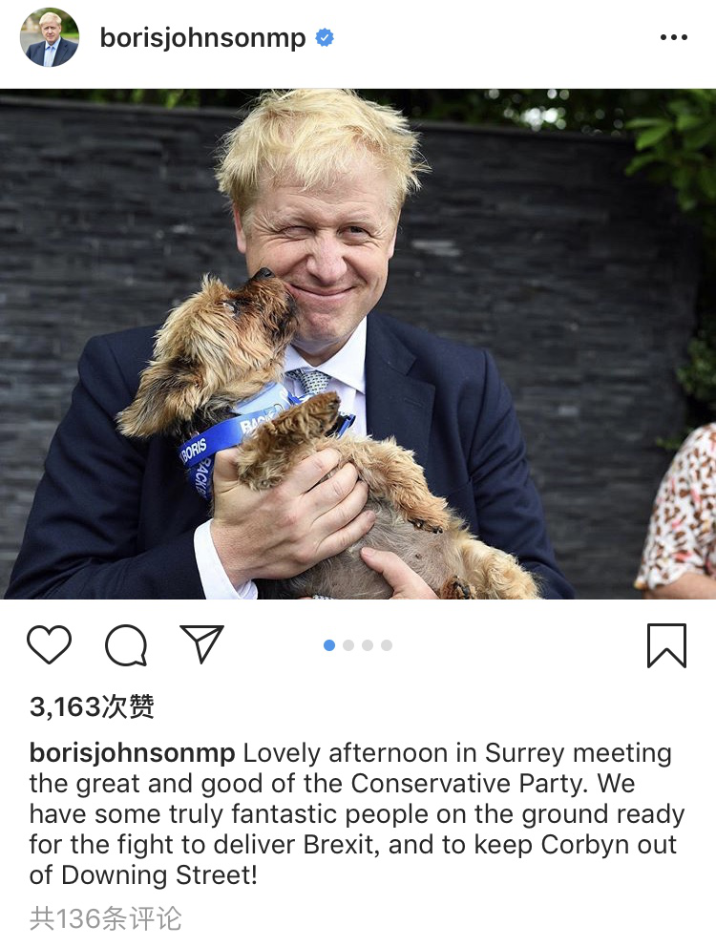Image resolution: width=716 pixels, height=947 pixels.
Task: Select the first blue carousel dot
Action: click(329, 645)
